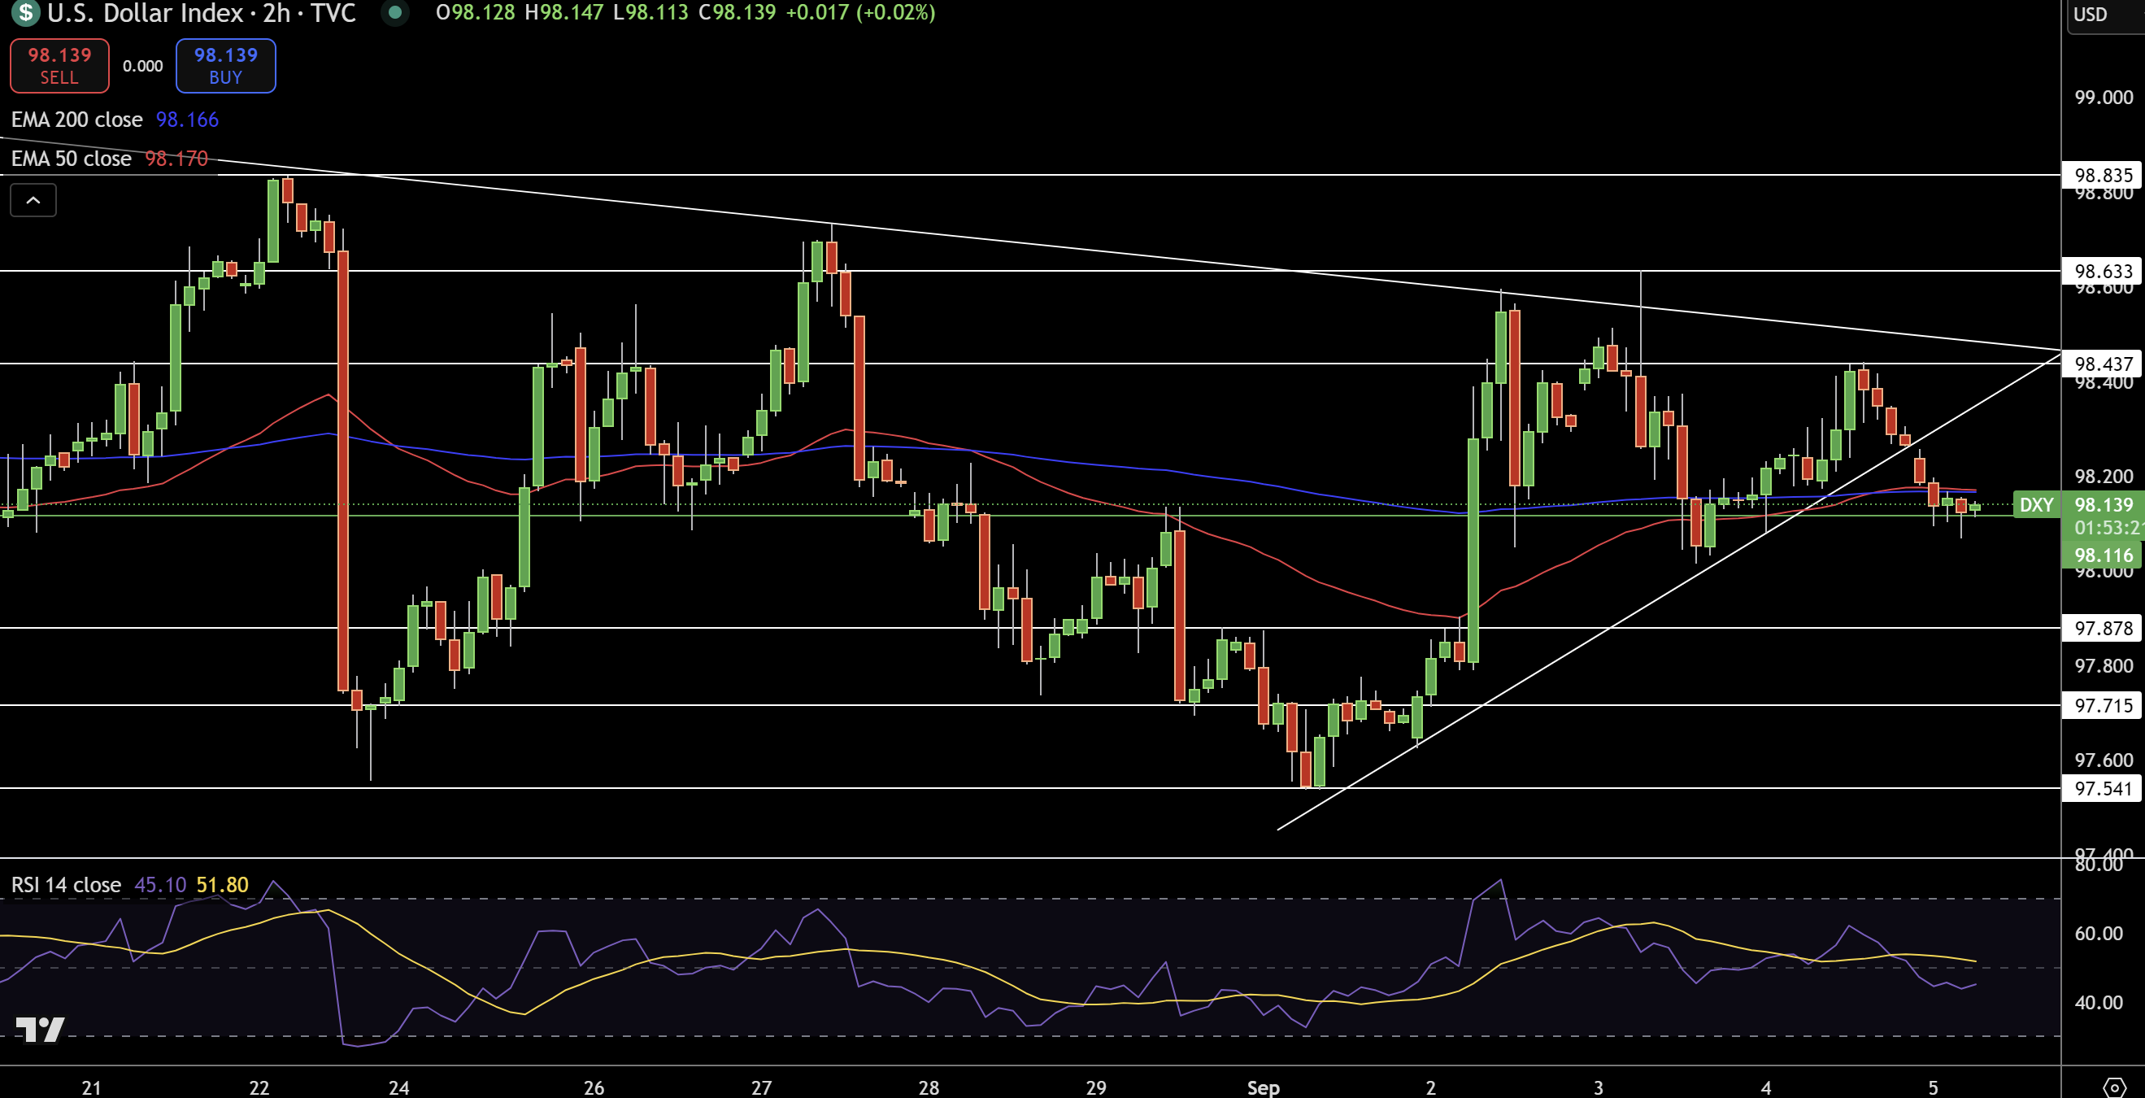Click the change value +0.017 (+0.02%)

(860, 12)
